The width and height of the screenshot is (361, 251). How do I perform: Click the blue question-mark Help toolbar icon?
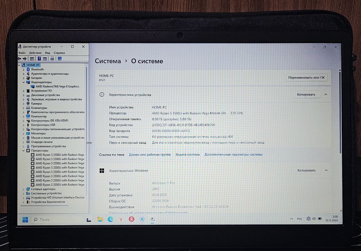39,59
